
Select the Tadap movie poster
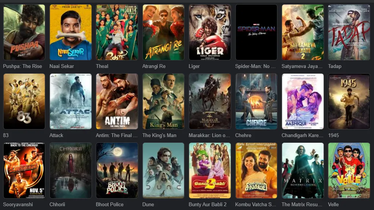[349, 32]
